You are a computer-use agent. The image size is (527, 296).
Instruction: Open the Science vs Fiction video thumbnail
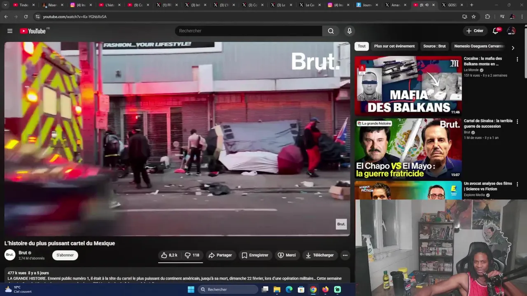pyautogui.click(x=408, y=190)
